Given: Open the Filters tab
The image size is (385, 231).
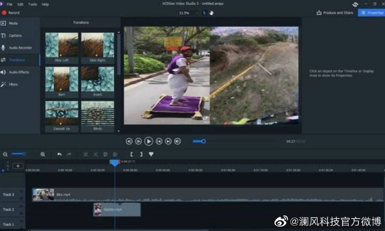Looking at the screenshot, I should click(20, 84).
